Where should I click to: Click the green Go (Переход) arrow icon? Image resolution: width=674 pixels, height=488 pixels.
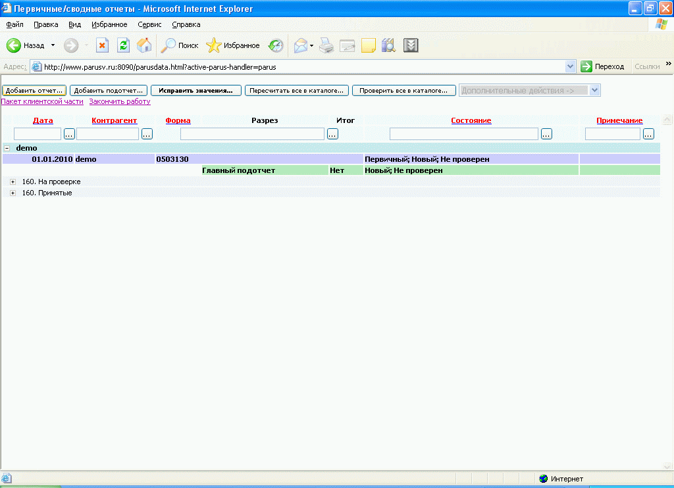click(x=586, y=66)
